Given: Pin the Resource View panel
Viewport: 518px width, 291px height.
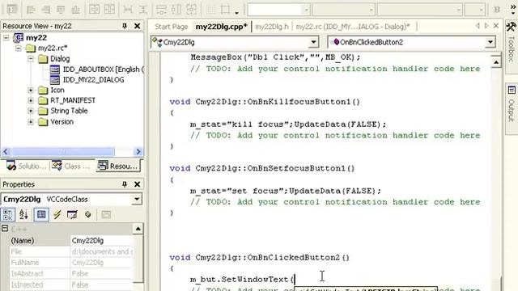Looking at the screenshot, I should tap(125, 26).
